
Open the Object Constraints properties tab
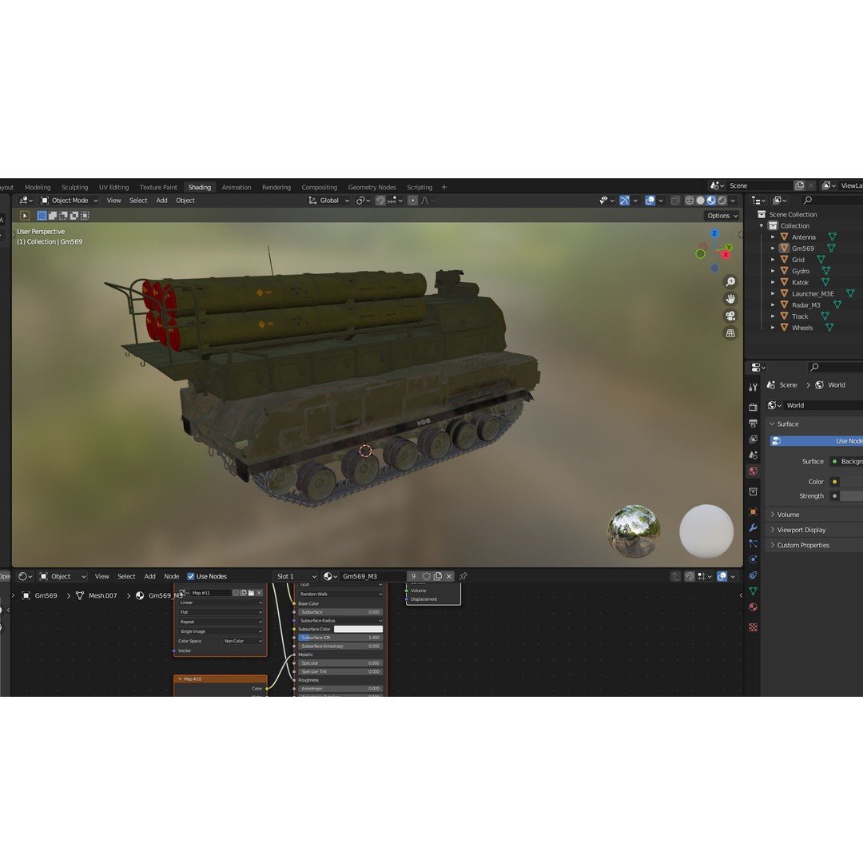pyautogui.click(x=753, y=575)
